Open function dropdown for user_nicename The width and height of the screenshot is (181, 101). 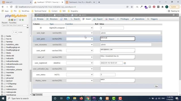click(x=80, y=45)
